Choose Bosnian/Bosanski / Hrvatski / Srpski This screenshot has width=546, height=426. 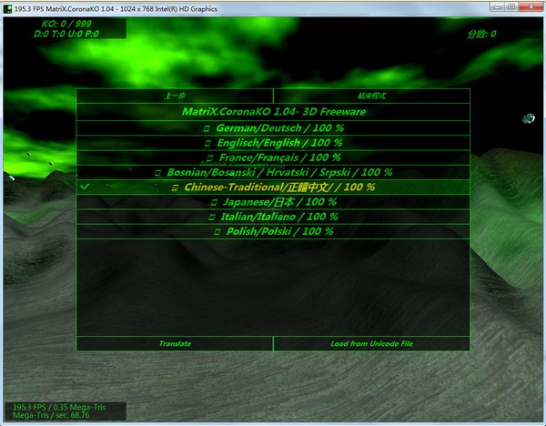[x=273, y=172]
